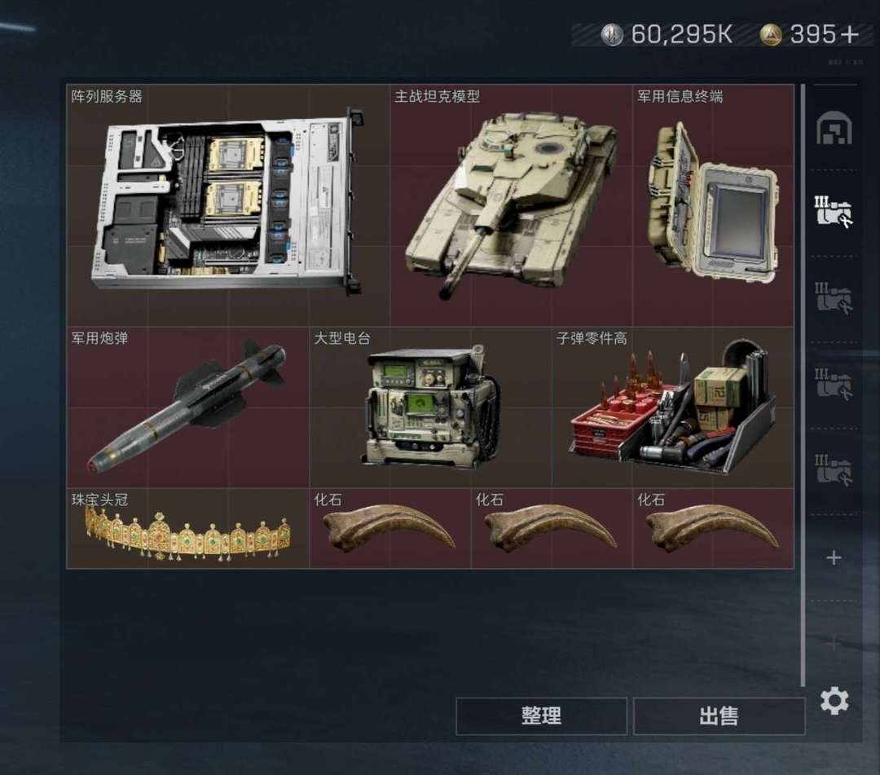The width and height of the screenshot is (880, 775).
Task: Select the 珠宝头冠 jeweled crown
Action: pos(188,528)
